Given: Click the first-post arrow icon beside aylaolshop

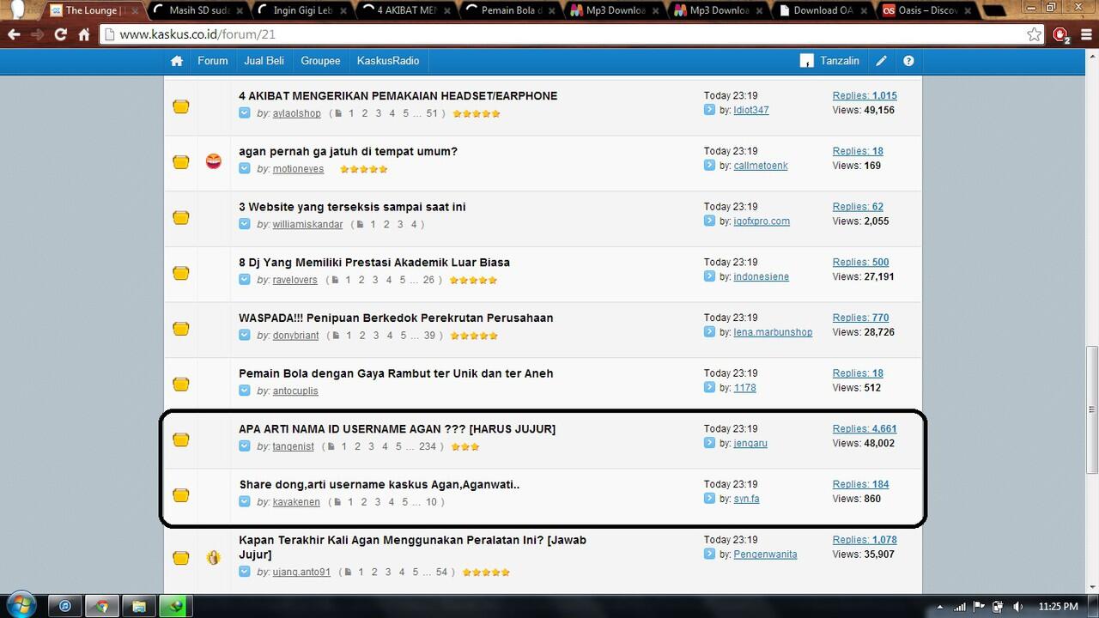Looking at the screenshot, I should click(x=245, y=113).
